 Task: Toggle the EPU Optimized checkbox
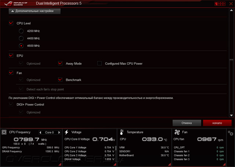pyautogui.click(x=21, y=63)
